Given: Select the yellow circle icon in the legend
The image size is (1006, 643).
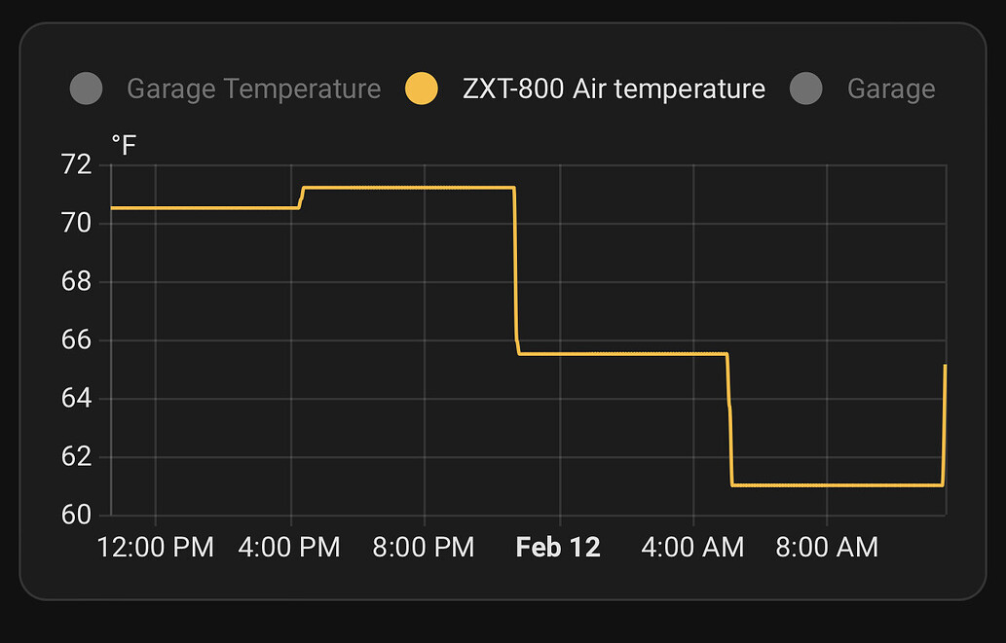Looking at the screenshot, I should click(x=419, y=88).
